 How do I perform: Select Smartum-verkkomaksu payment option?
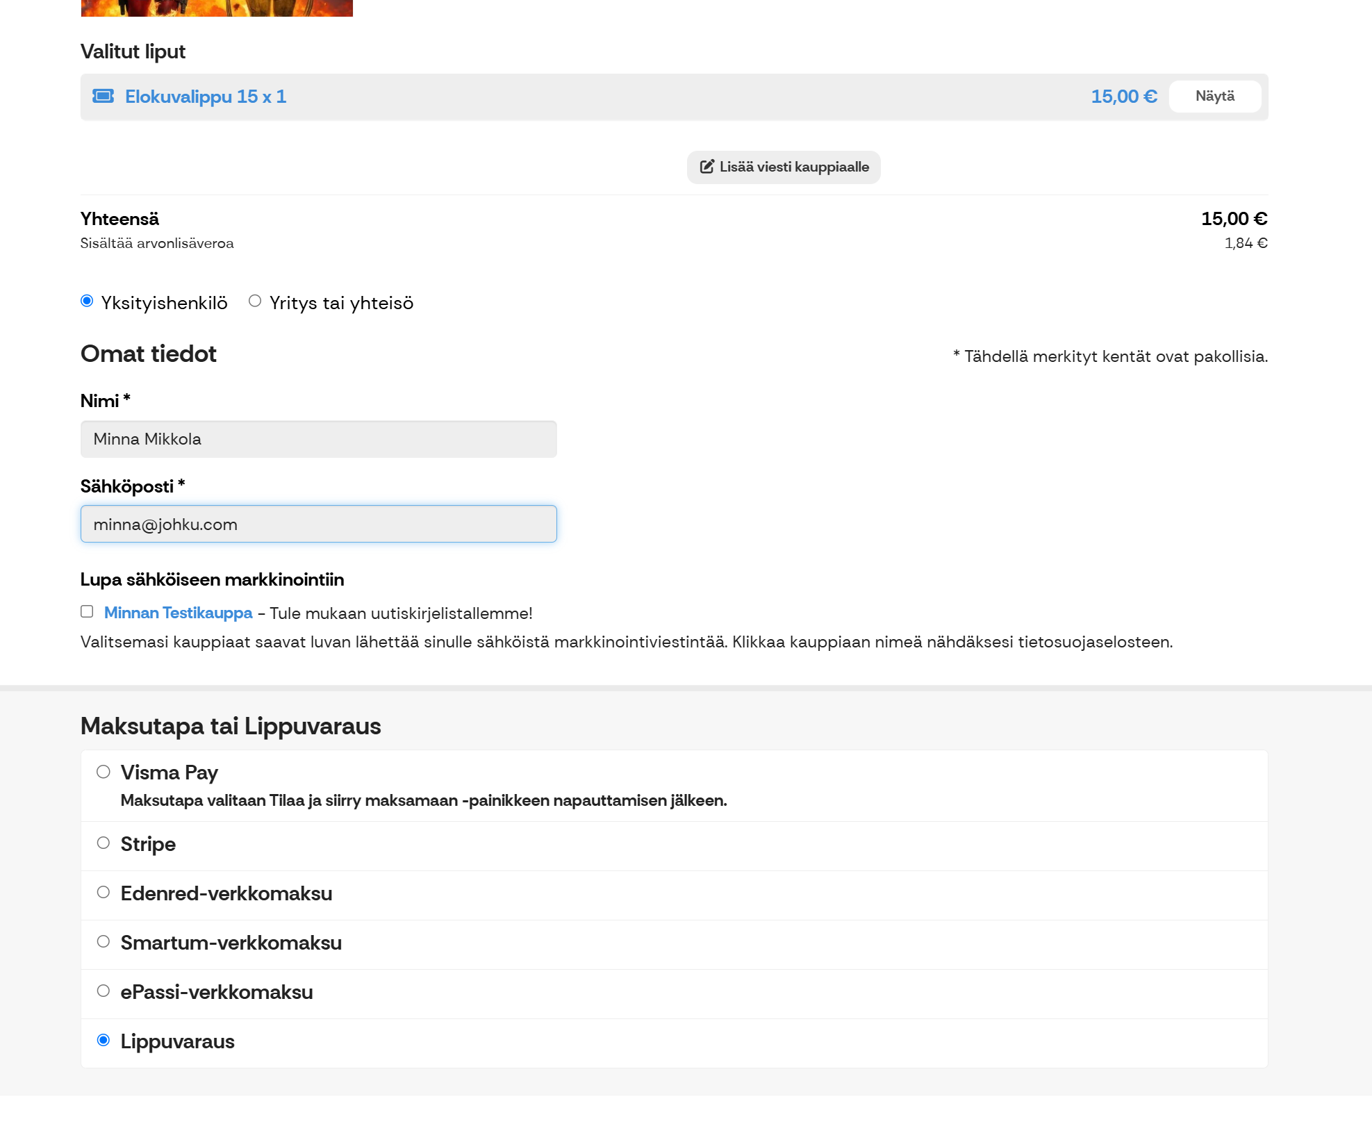click(x=104, y=941)
